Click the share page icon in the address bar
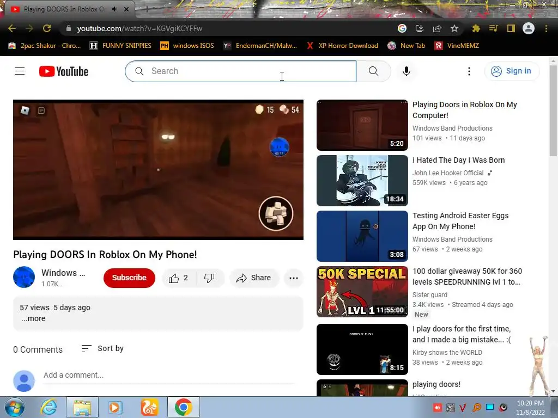The image size is (558, 418). coord(437,28)
